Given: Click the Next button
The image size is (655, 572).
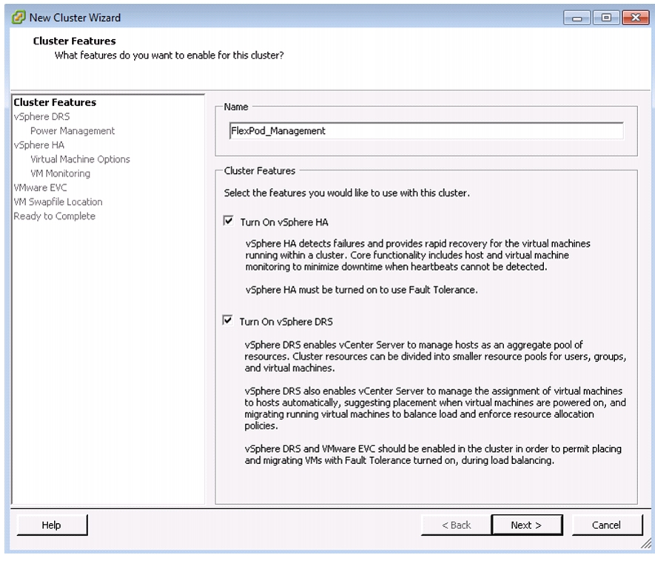Looking at the screenshot, I should coord(526,525).
